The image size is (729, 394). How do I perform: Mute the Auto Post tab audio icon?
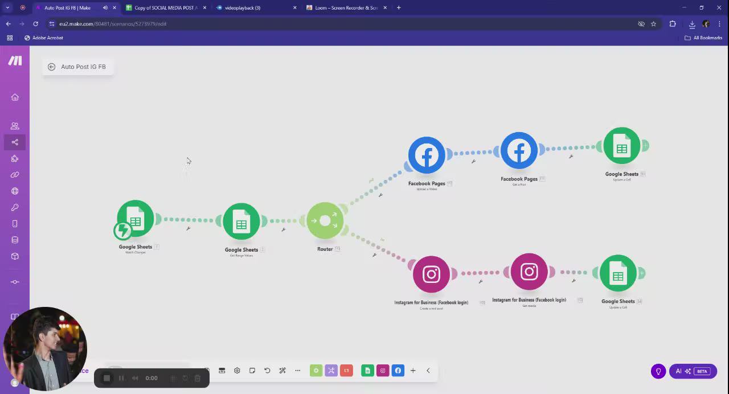[105, 8]
